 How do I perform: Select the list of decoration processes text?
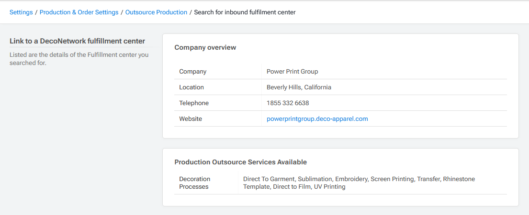click(x=359, y=183)
